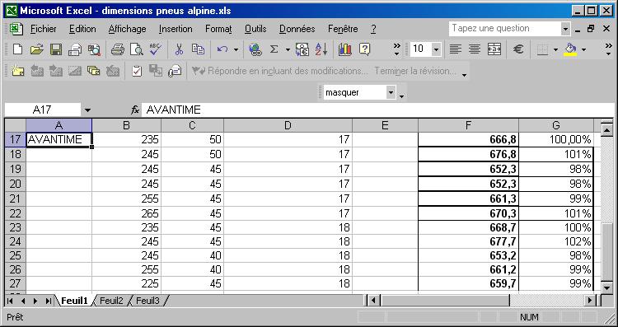The image size is (618, 327).
Task: Run spelling check ABC icon
Action: click(x=155, y=49)
